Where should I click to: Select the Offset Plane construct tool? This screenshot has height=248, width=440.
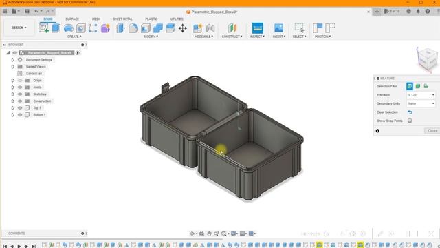232,28
